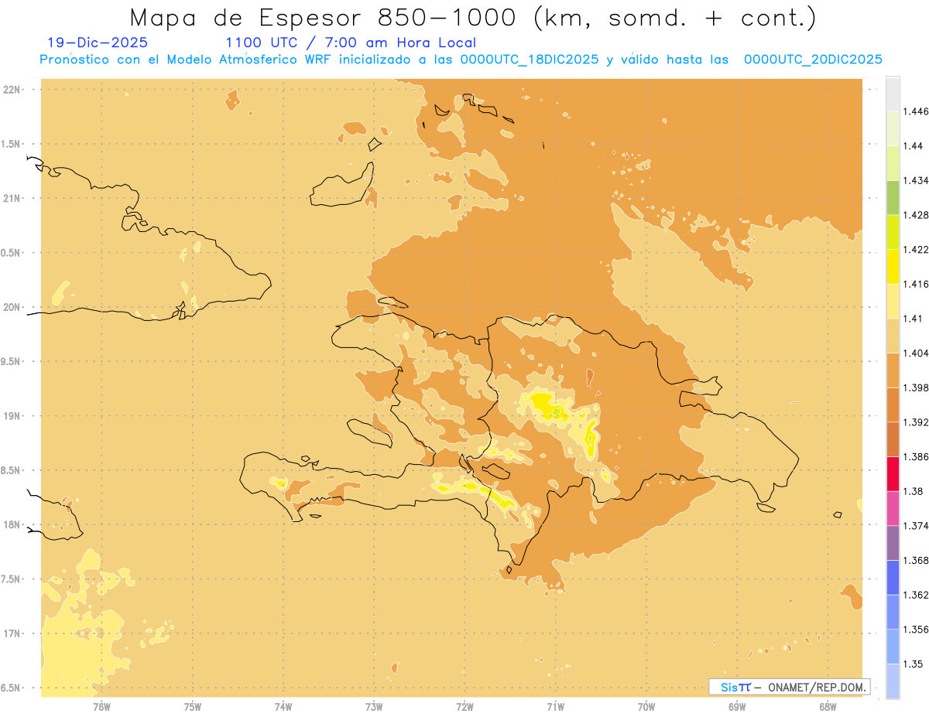Click the colorbar value '1.38'
929x717 pixels.
click(913, 491)
